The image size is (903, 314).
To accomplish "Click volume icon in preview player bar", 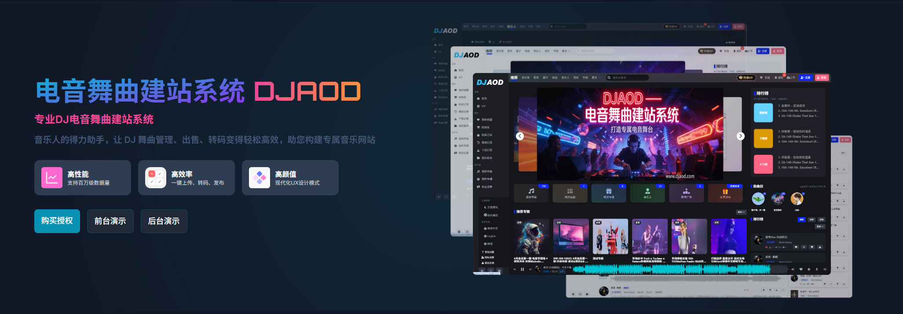I will 793,269.
